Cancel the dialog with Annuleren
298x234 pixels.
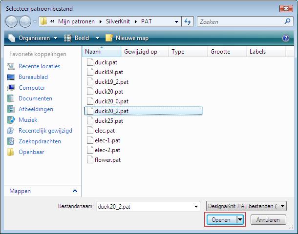coord(268,220)
